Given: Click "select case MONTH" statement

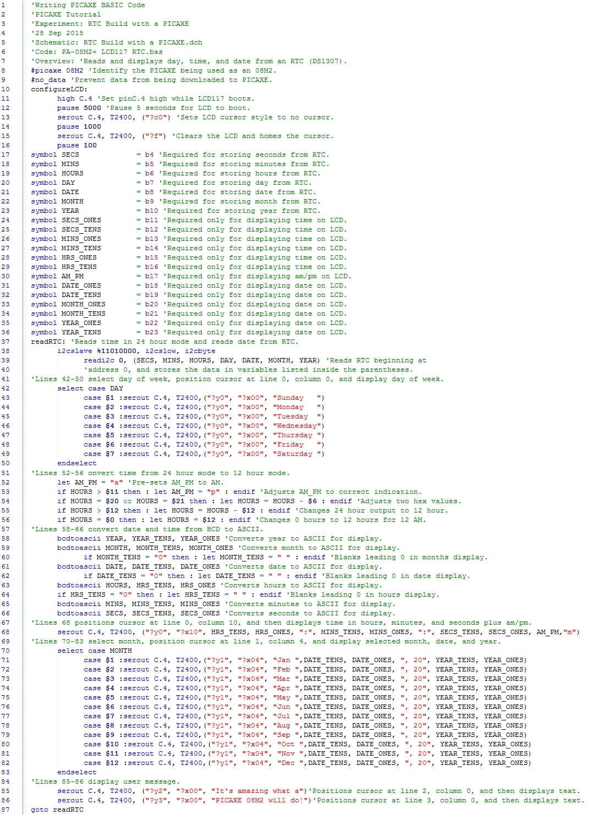Looking at the screenshot, I should [95, 651].
